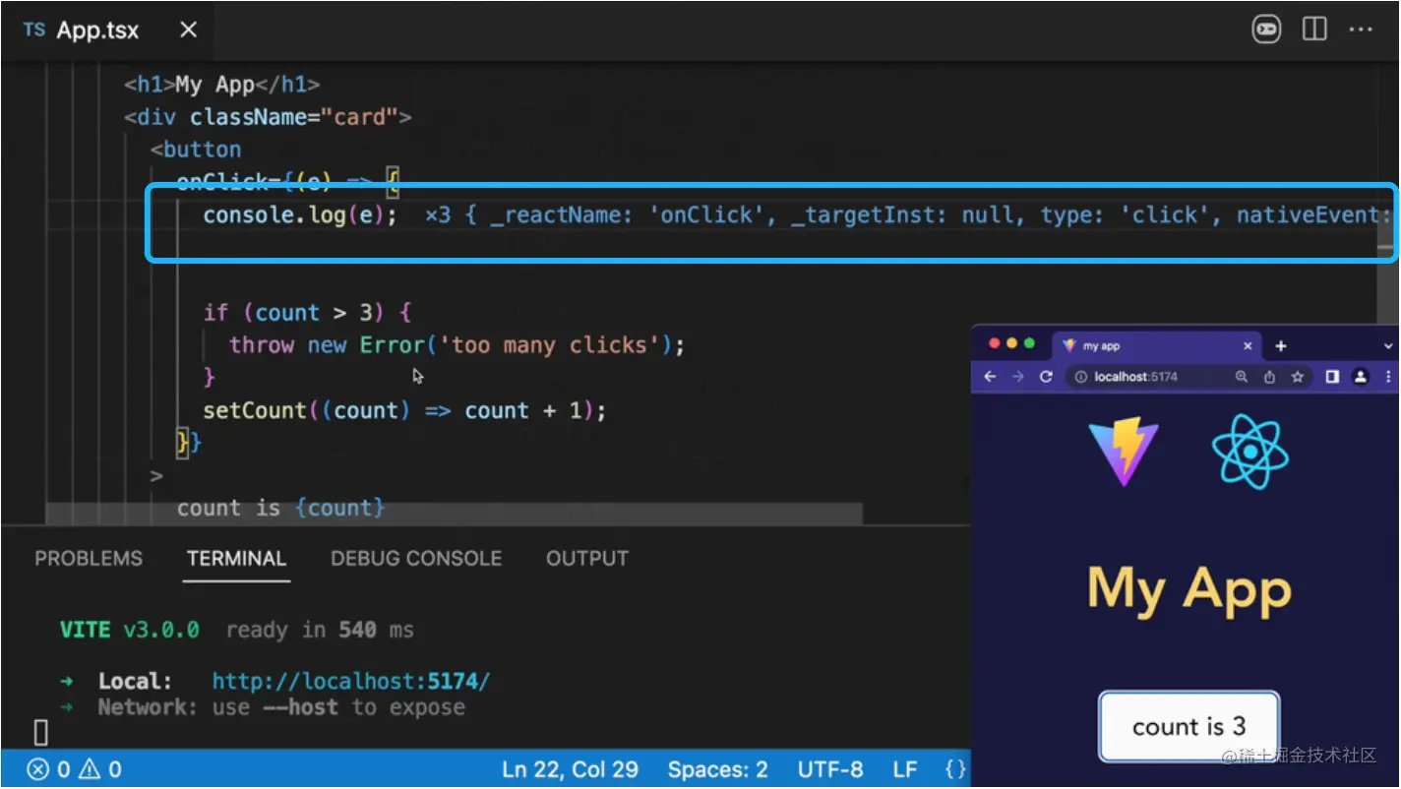Click the editor horizontal scrollbar
The height and width of the screenshot is (789, 1401).
(x=455, y=515)
